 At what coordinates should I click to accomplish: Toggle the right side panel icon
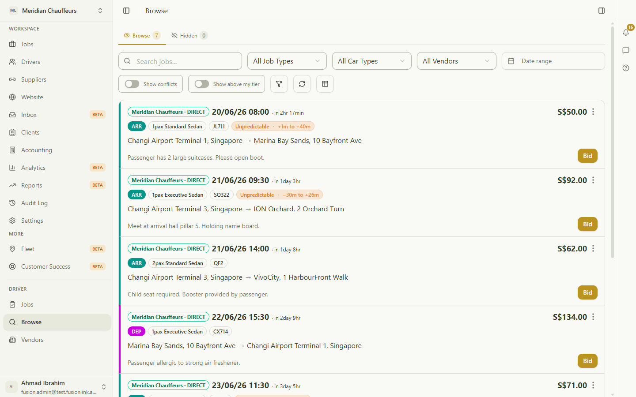pyautogui.click(x=602, y=11)
